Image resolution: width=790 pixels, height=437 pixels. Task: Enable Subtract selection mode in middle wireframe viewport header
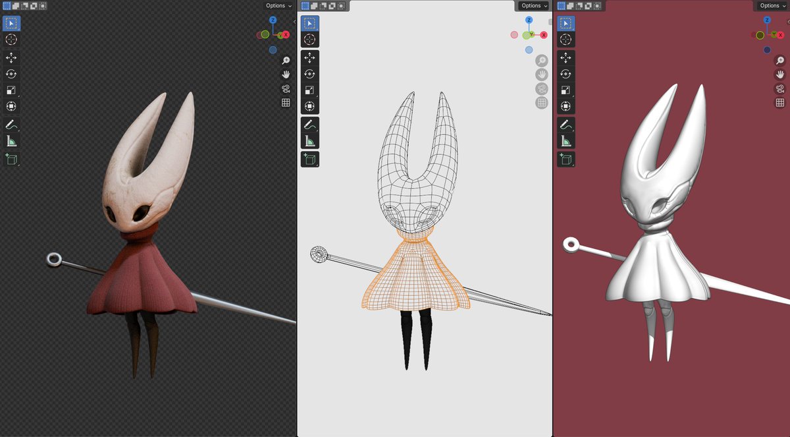click(323, 6)
